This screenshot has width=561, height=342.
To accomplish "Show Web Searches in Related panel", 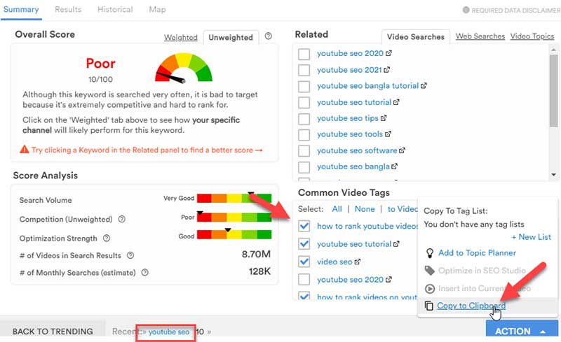I will pyautogui.click(x=480, y=36).
